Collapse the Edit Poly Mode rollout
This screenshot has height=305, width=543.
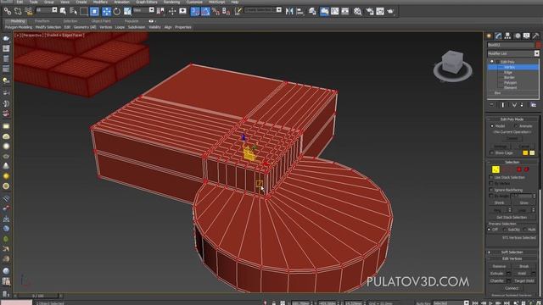click(x=512, y=119)
